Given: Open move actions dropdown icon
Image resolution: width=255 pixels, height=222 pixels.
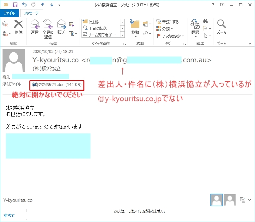Looking at the screenshot, I should pyautogui.click(x=147, y=34).
